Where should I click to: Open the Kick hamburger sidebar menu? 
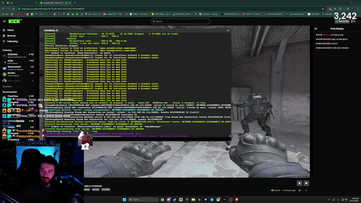coord(4,21)
